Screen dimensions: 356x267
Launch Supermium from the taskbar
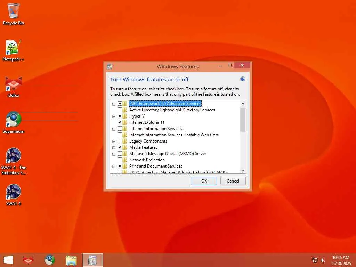click(49, 260)
